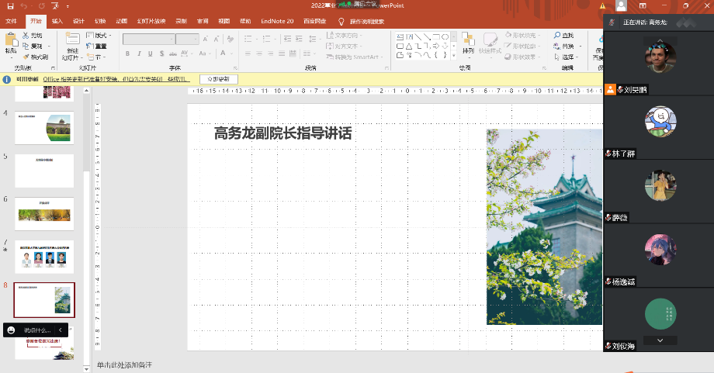This screenshot has height=373, width=714.
Task: Click the account profile icon in title bar
Action: pos(620,6)
